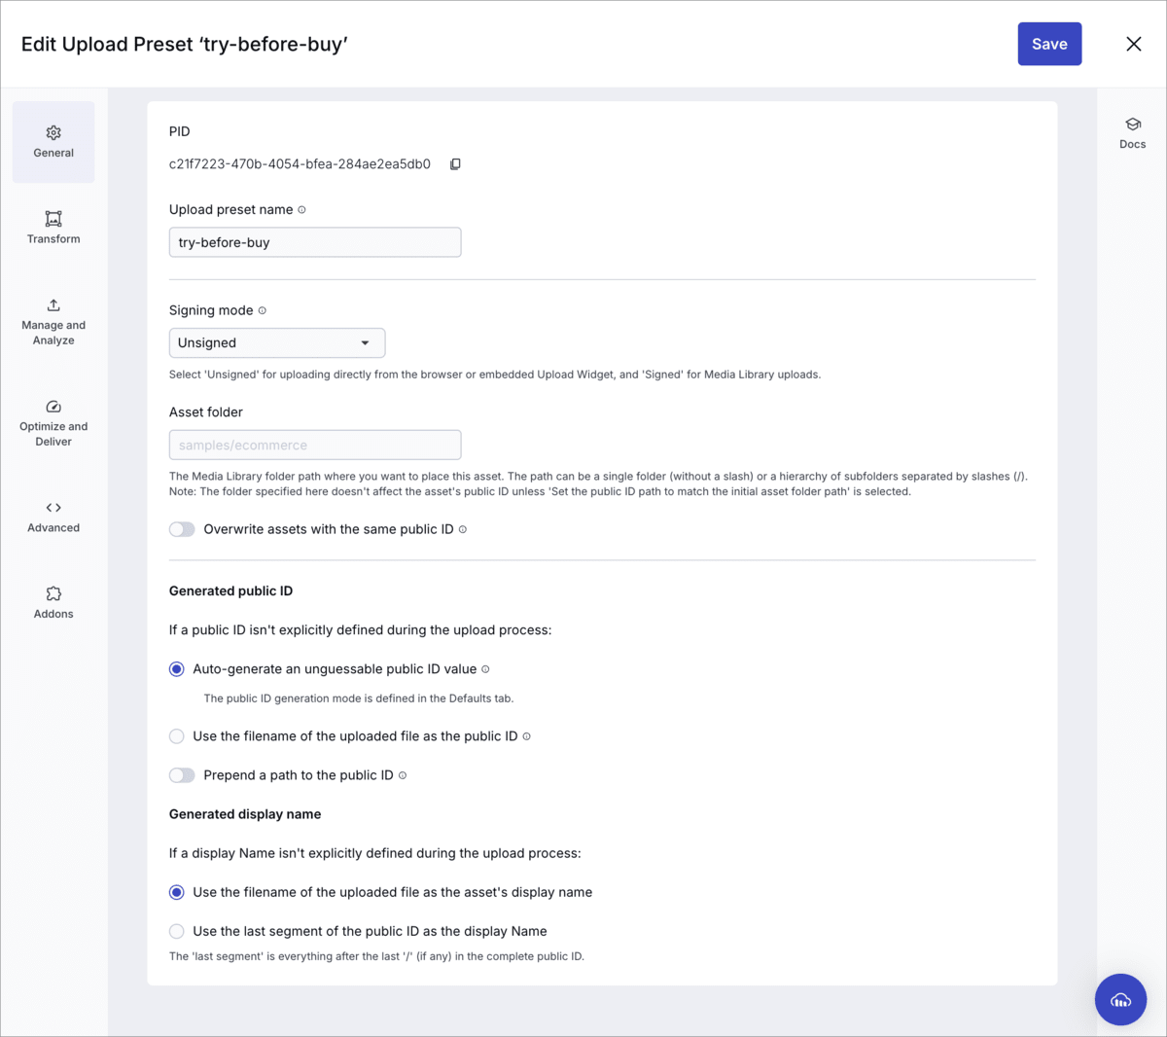The image size is (1167, 1037).
Task: Show info icon for Prepend a path option
Action: [x=403, y=775]
